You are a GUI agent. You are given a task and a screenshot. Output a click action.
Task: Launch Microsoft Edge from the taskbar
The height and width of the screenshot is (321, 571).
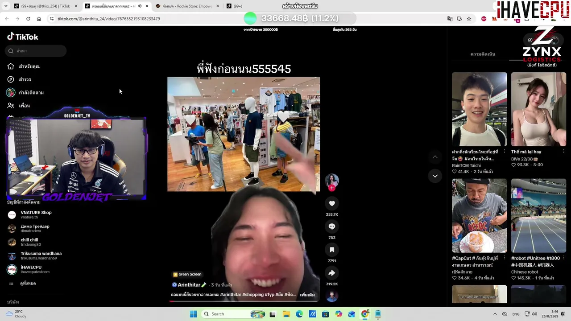(299, 314)
